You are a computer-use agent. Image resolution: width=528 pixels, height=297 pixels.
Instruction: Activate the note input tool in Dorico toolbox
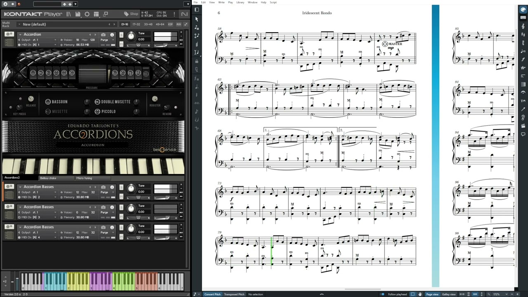point(197,28)
